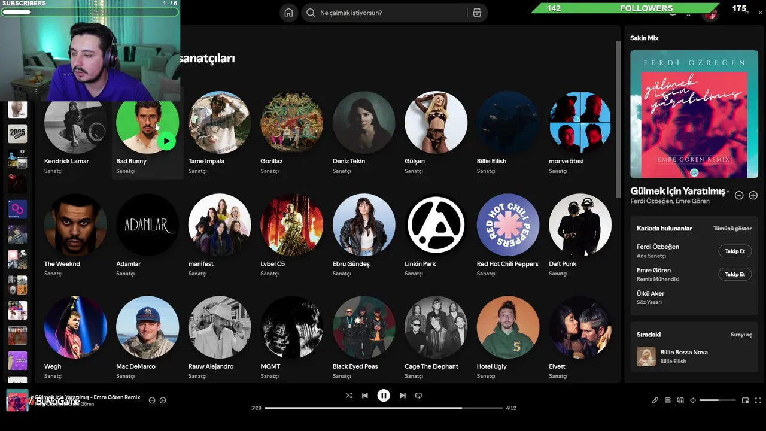This screenshot has width=766, height=431.
Task: Enter full screen mode icon
Action: point(758,400)
